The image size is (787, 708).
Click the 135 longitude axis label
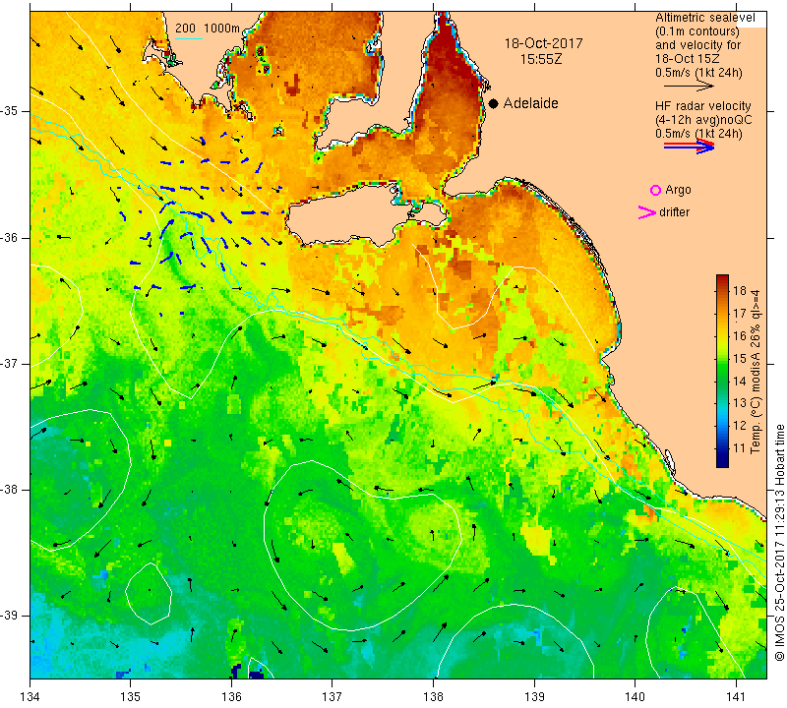pos(131,697)
